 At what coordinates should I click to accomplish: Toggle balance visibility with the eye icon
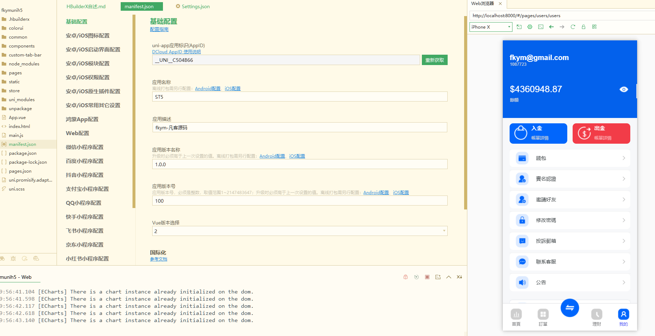point(623,89)
